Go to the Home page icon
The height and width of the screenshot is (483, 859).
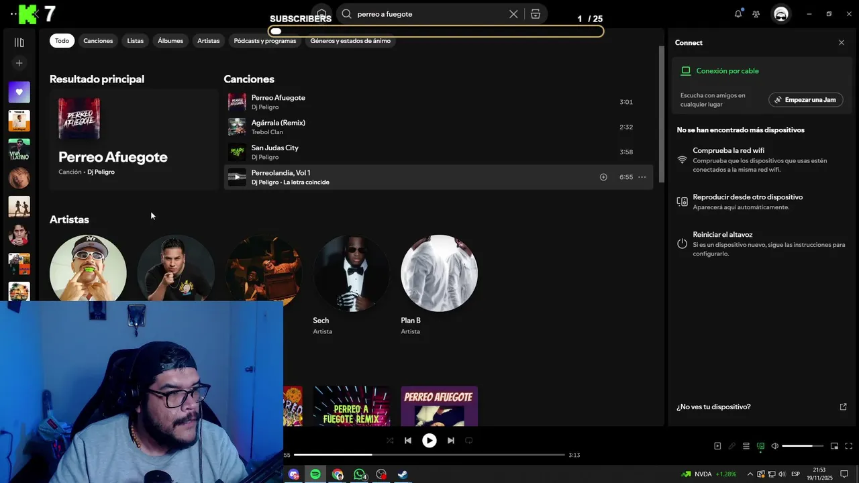point(322,14)
